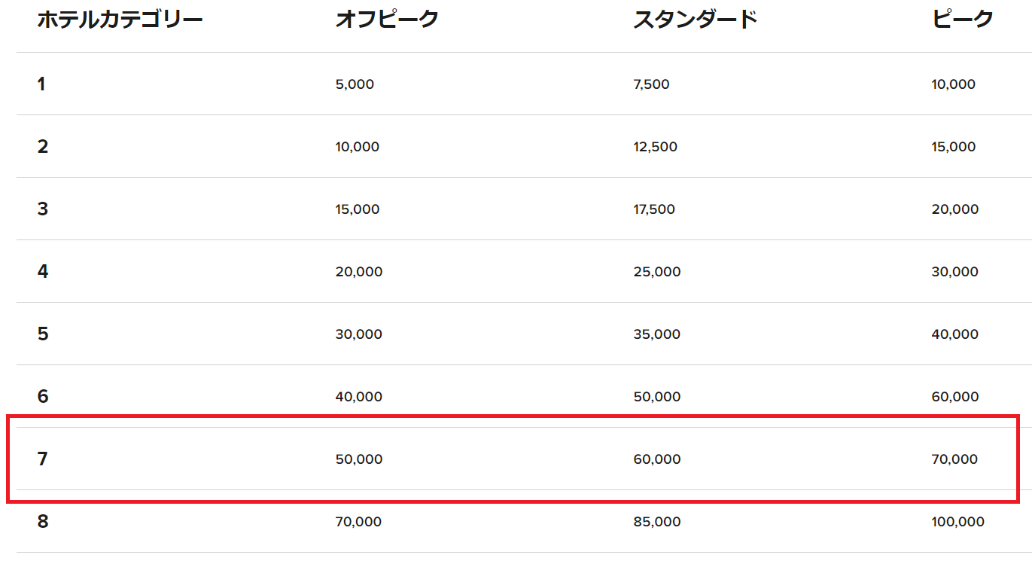Screen dimensions: 1032x567
Task: Click the ホテルカテゴリー column header
Action: (120, 20)
